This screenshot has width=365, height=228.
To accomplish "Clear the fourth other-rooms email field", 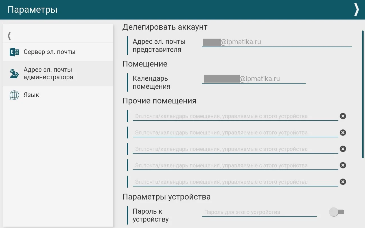I will [343, 165].
